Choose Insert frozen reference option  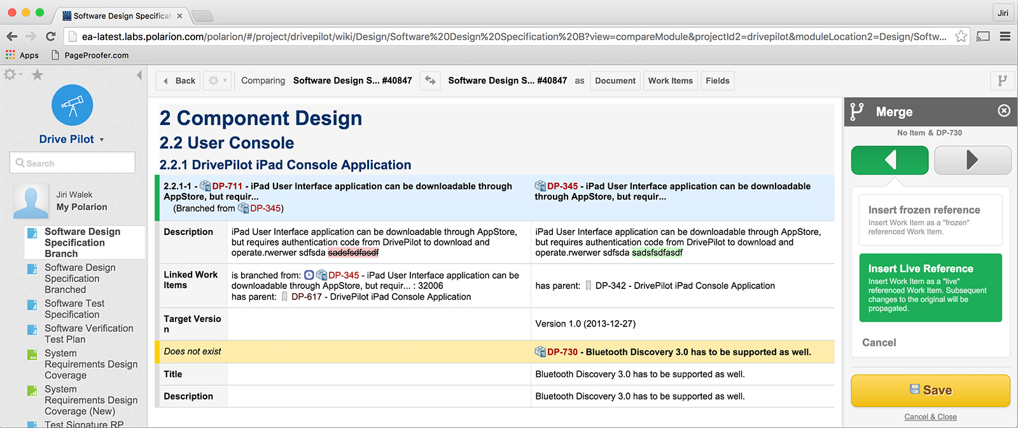pos(930,220)
